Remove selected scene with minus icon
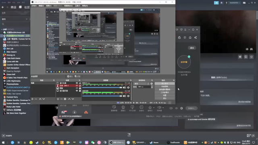258x145 pixels. (36, 99)
